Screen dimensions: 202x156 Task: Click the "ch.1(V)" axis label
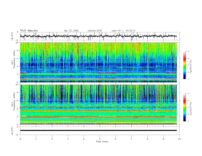tap(12, 36)
